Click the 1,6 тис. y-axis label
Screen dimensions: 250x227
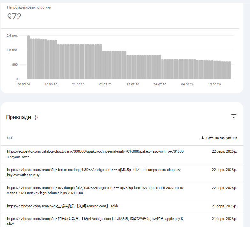pos(12,50)
